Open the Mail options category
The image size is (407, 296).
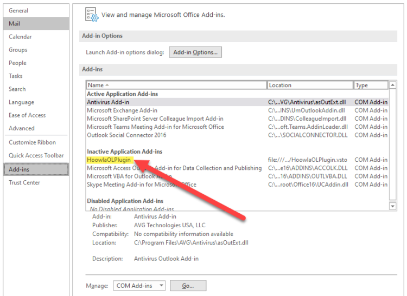(x=15, y=24)
